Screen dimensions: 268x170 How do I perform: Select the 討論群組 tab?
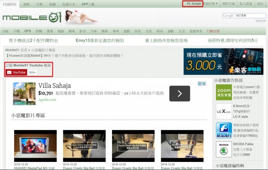[x=10, y=4]
